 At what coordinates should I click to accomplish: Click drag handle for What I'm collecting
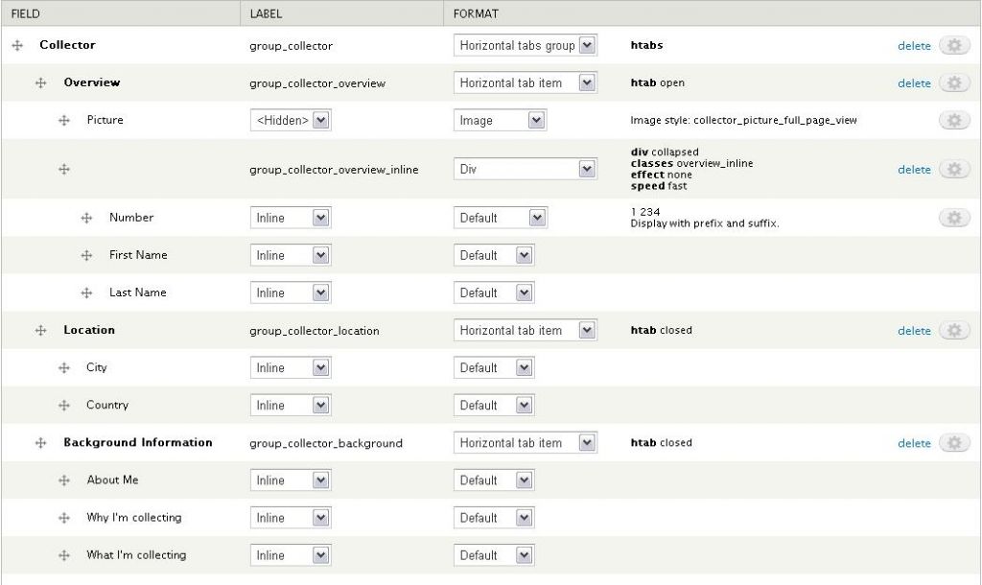[64, 555]
